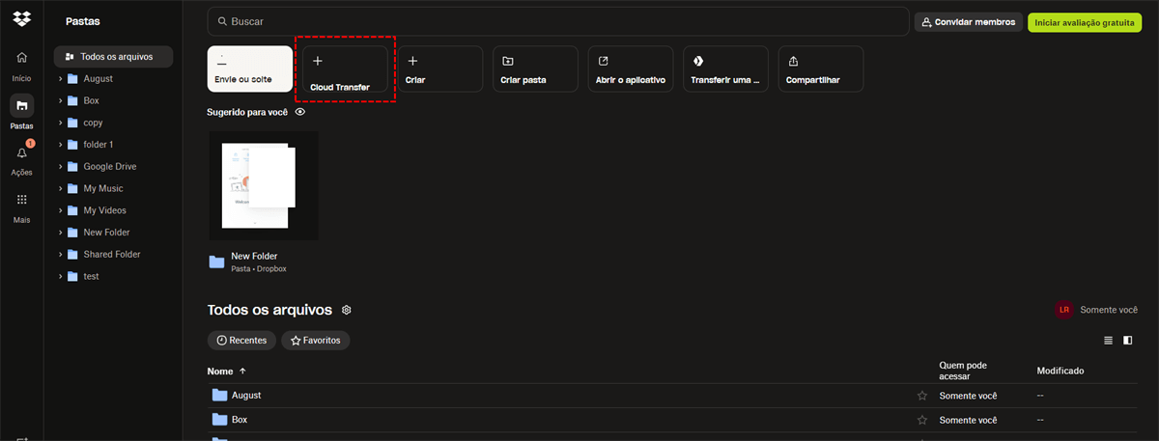Switch to list view layout icon
Screen dimensions: 1159x441
(x=1108, y=341)
